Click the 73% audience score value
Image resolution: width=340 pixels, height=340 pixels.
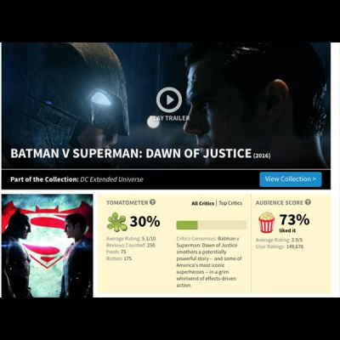(294, 219)
